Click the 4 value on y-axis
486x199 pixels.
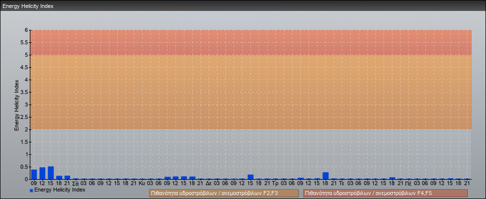click(x=27, y=80)
